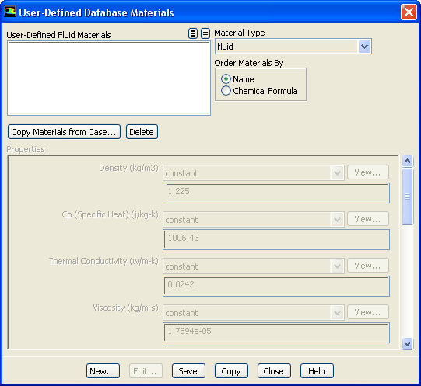Click the properties panel scrollbar thumb

[x=407, y=196]
